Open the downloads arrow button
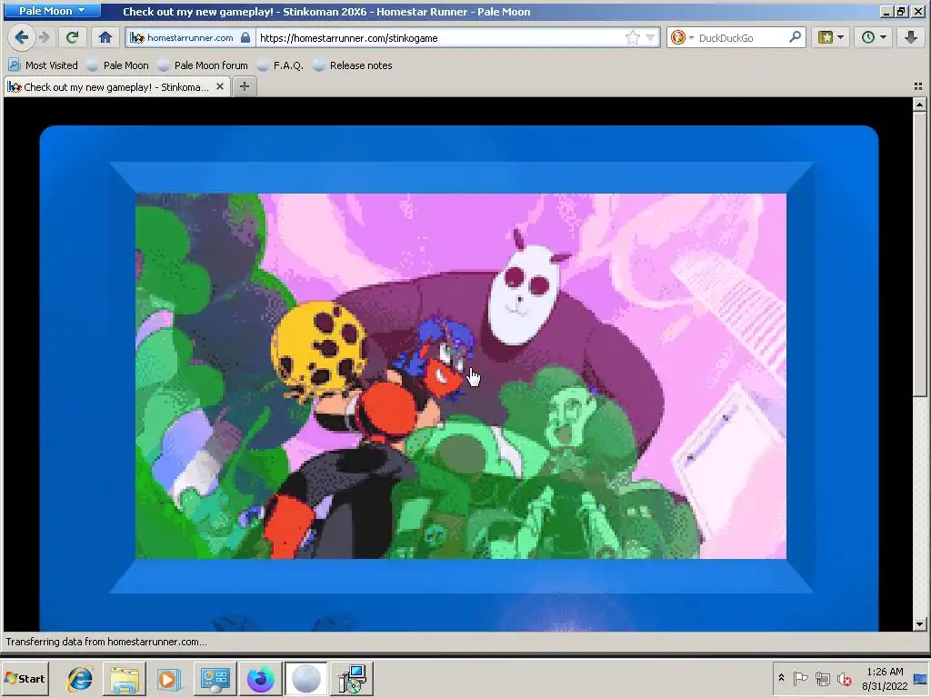 910,37
